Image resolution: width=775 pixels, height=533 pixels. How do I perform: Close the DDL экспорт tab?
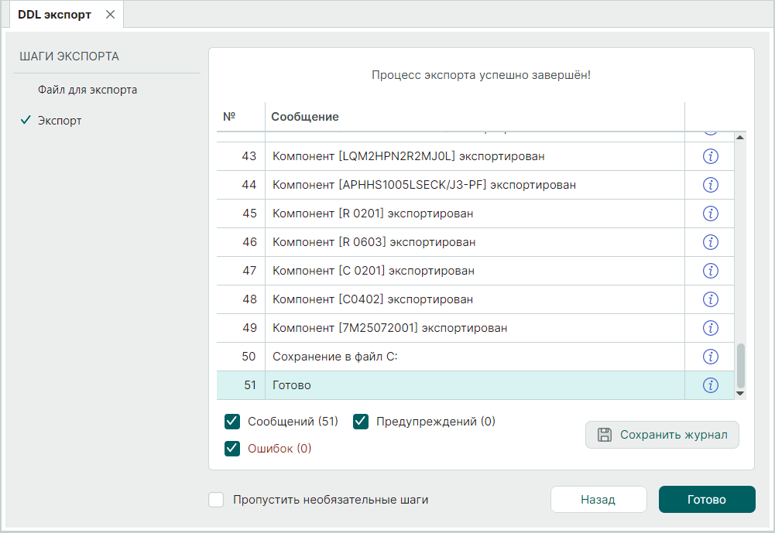point(110,15)
